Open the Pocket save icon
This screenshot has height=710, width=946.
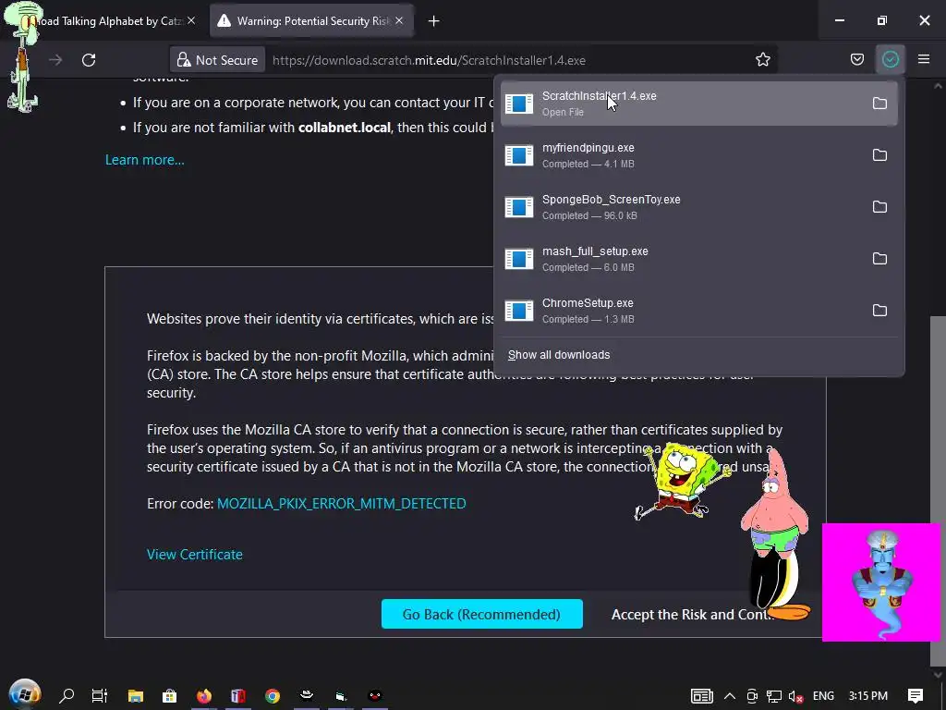pos(856,59)
